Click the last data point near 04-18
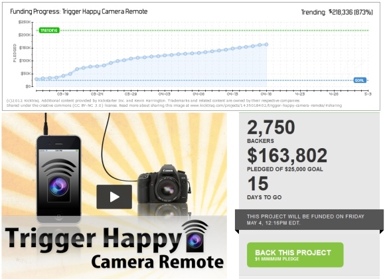Viewport: 385px width, 279px height. click(266, 45)
